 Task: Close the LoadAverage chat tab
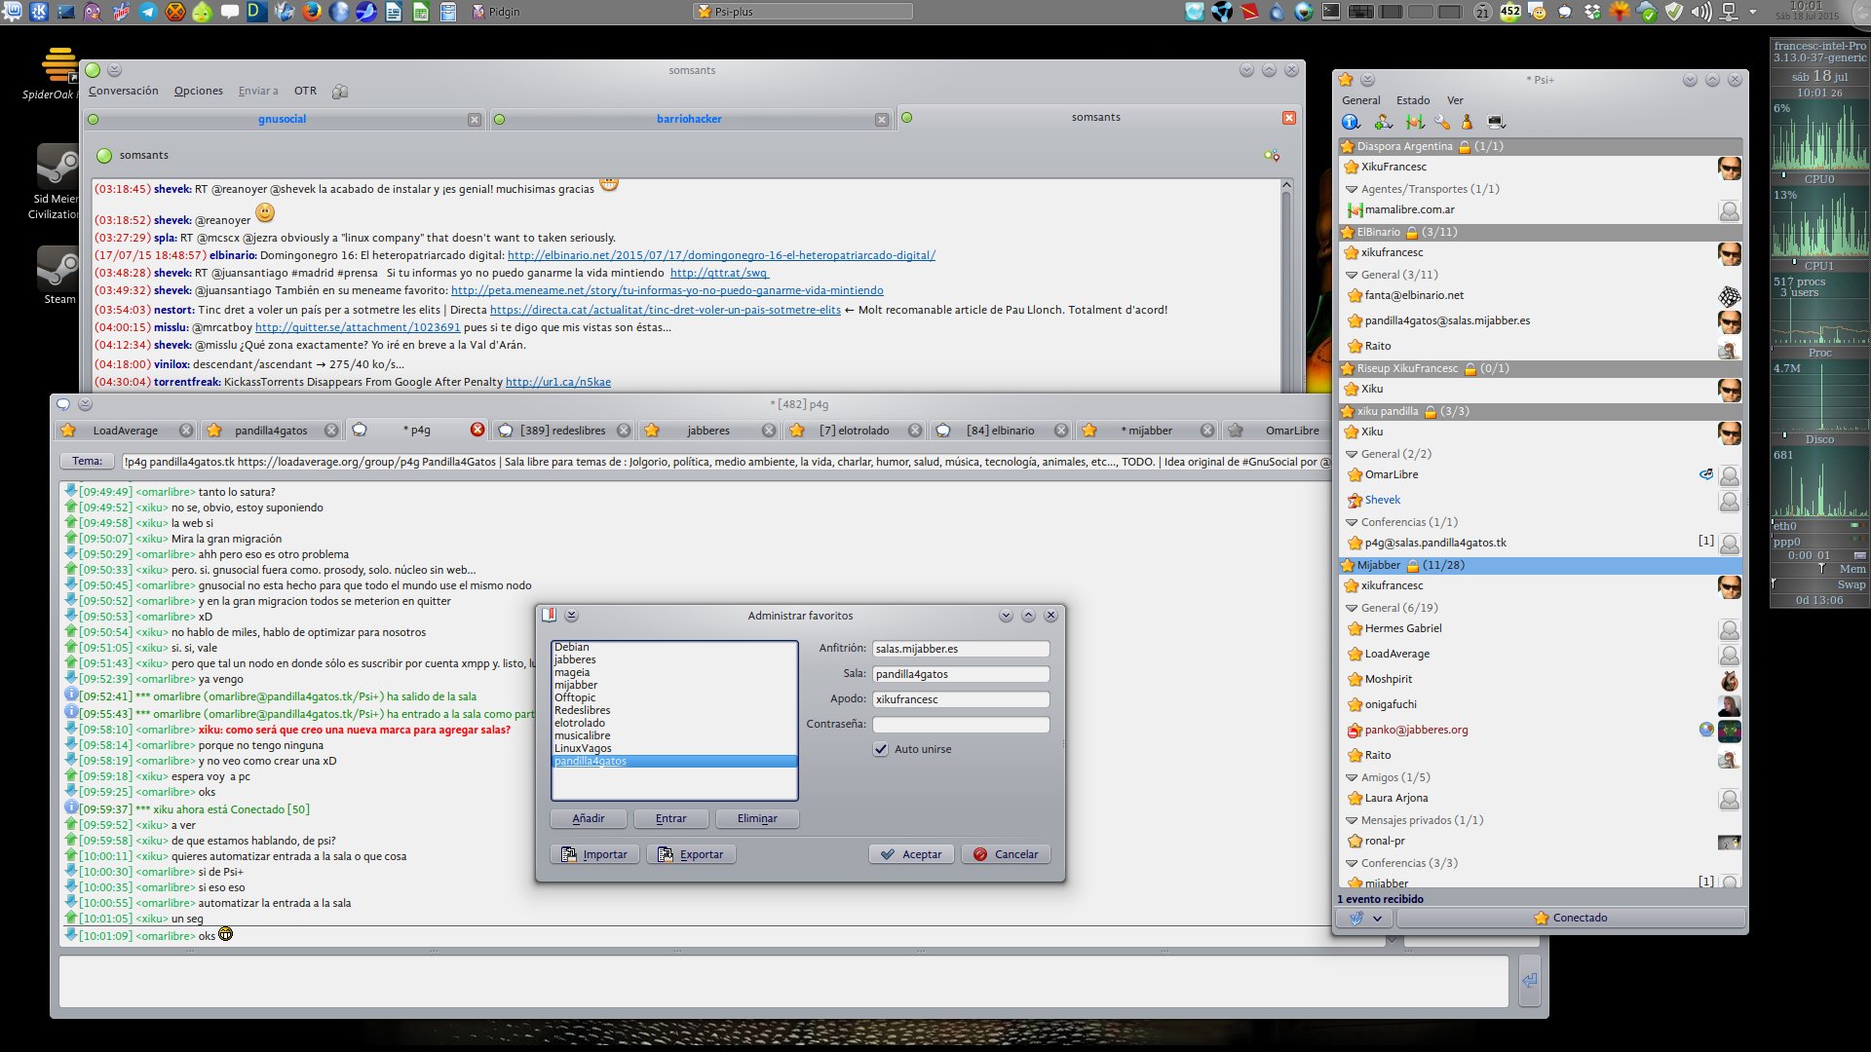[x=186, y=431]
